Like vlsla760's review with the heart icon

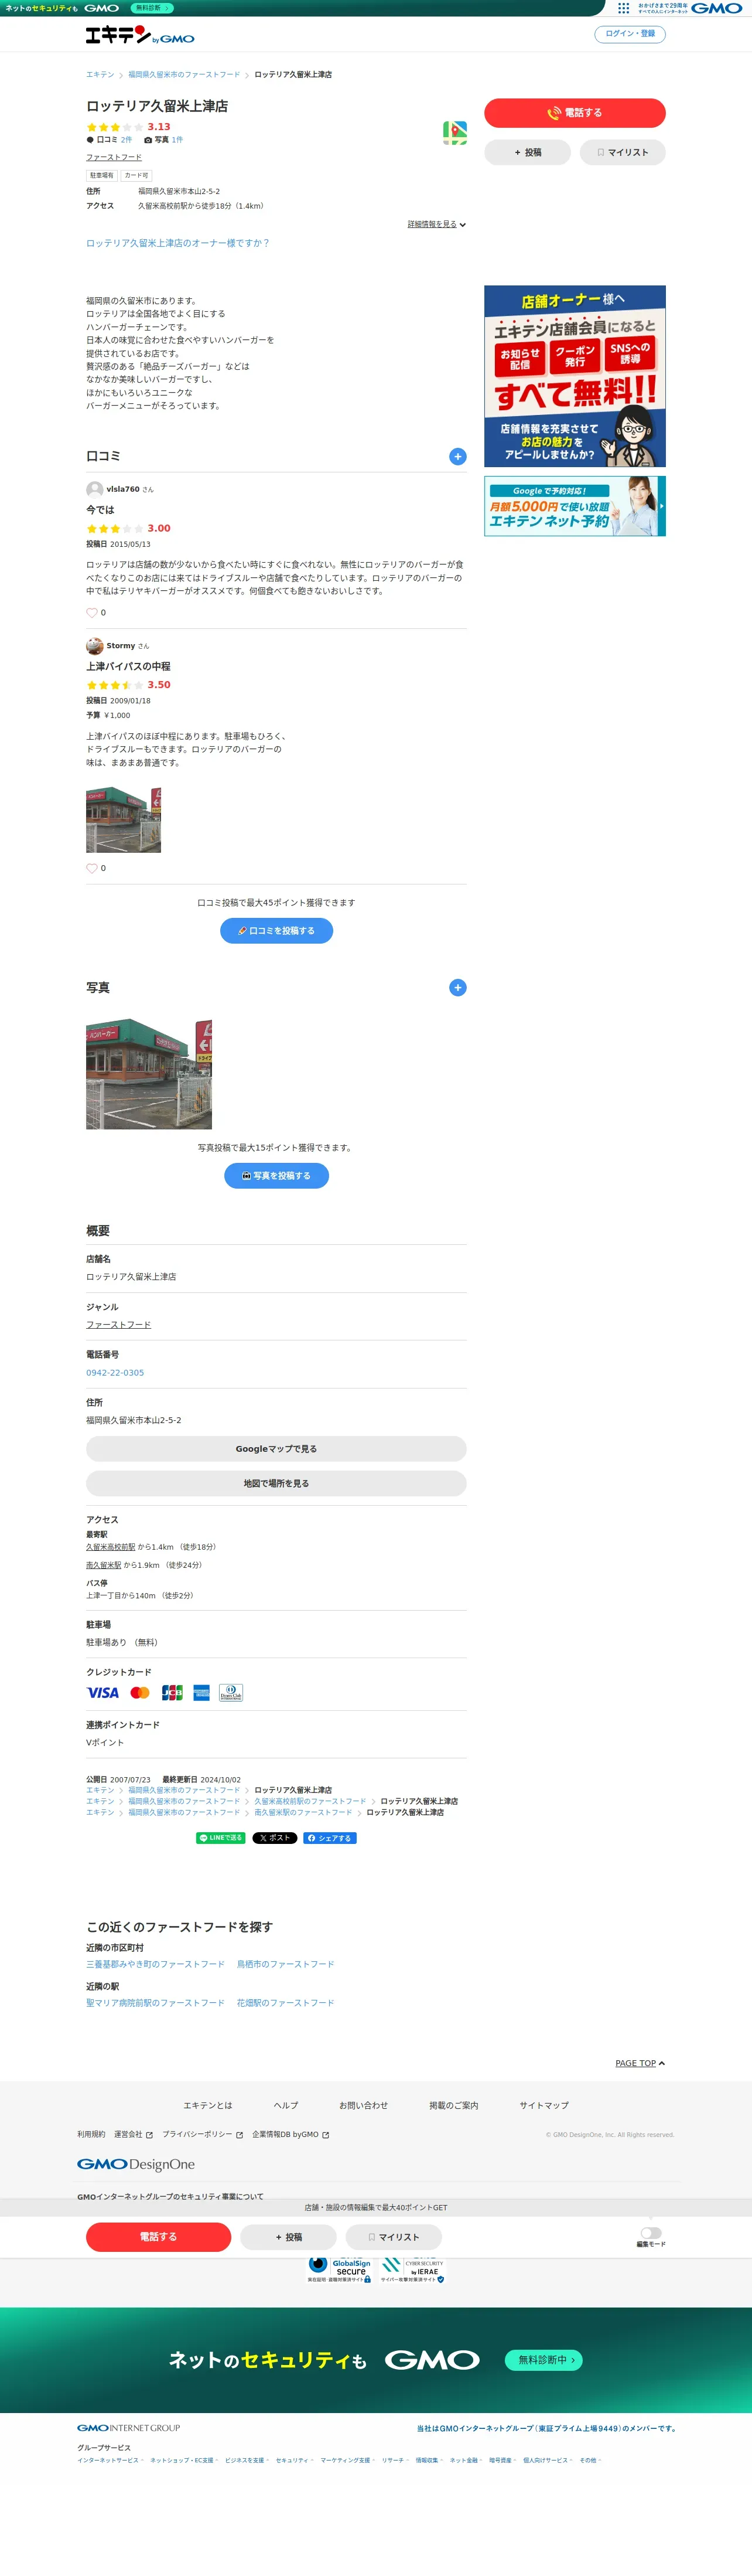(92, 612)
